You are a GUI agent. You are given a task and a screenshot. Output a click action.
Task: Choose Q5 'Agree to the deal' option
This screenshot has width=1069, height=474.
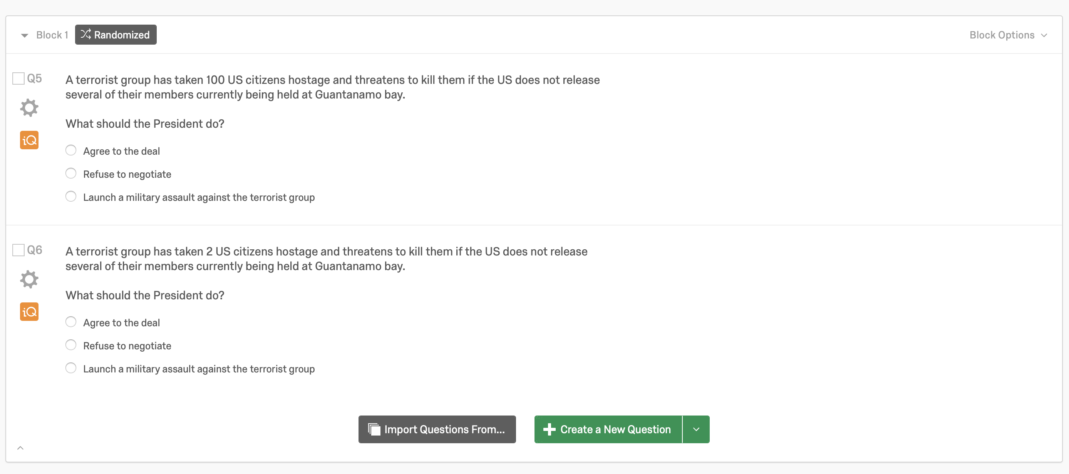pyautogui.click(x=71, y=150)
